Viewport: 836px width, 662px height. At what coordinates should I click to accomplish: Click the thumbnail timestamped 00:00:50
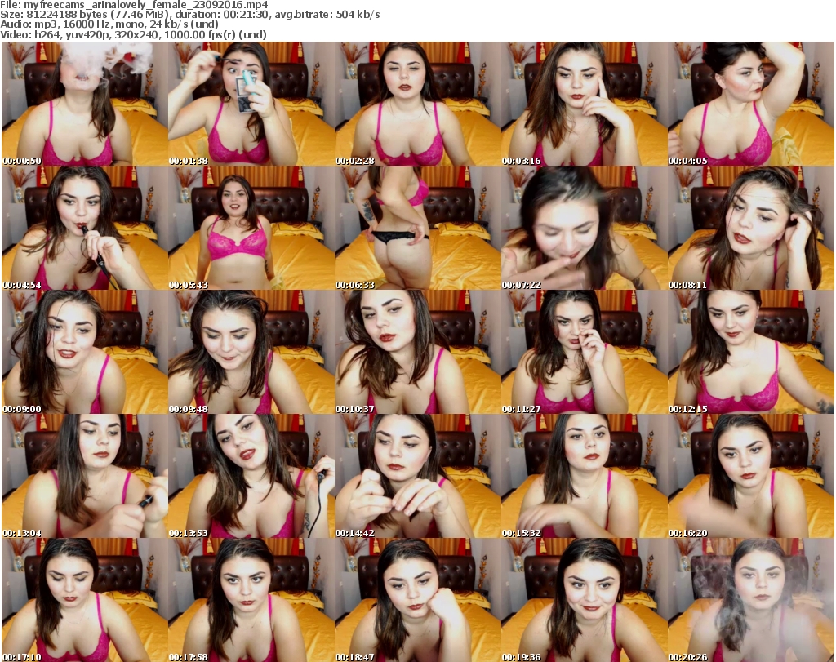(x=85, y=104)
